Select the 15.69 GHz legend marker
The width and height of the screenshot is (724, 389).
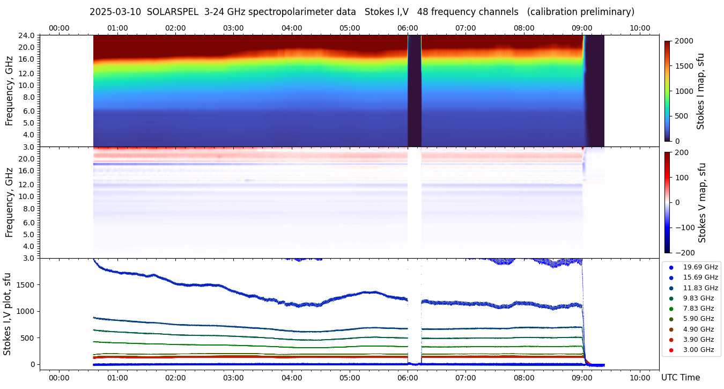click(x=671, y=277)
